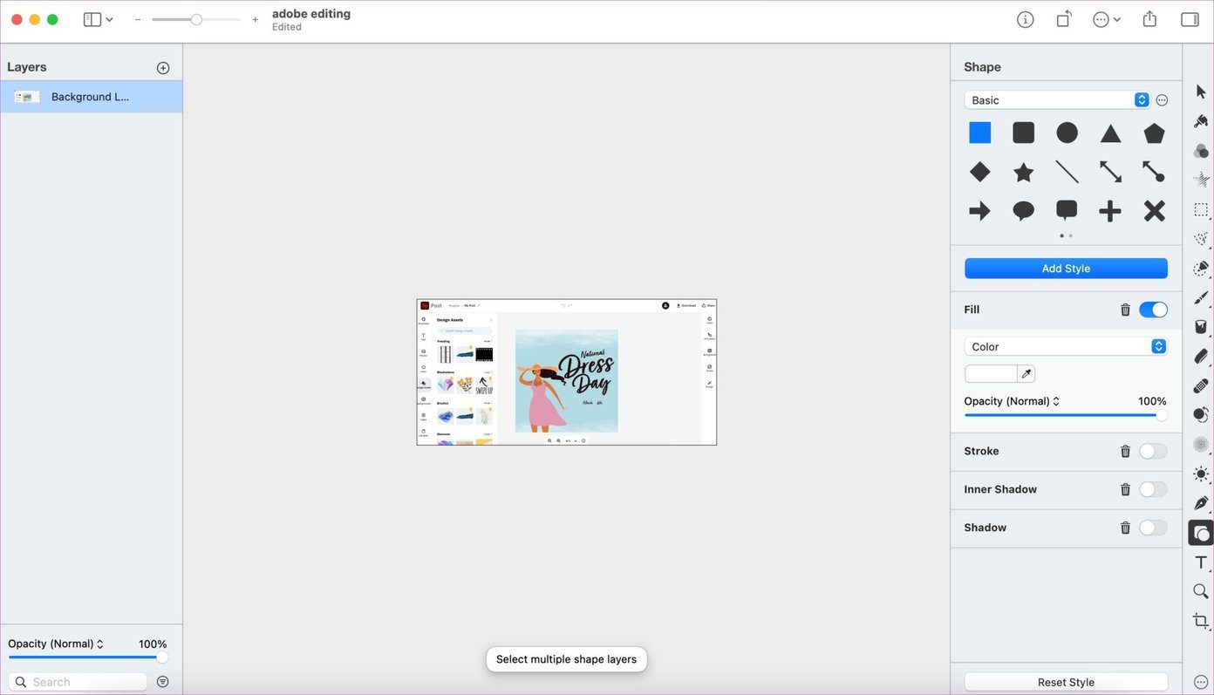Select the Text tool in the toolbar
This screenshot has height=695, width=1214.
(x=1201, y=562)
